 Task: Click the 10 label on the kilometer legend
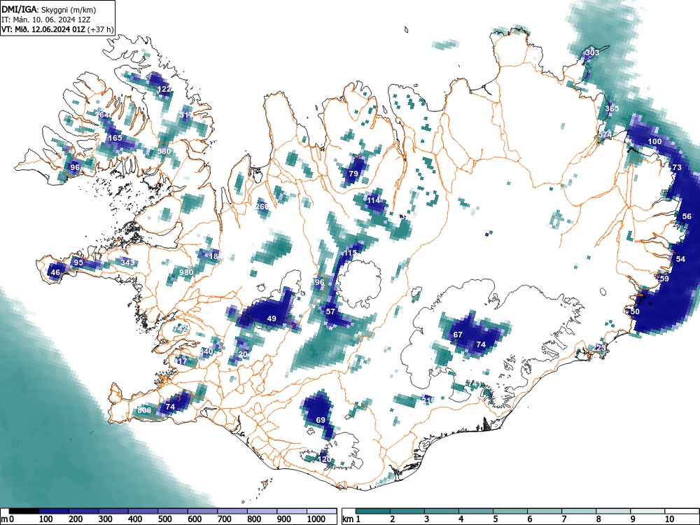click(x=670, y=519)
